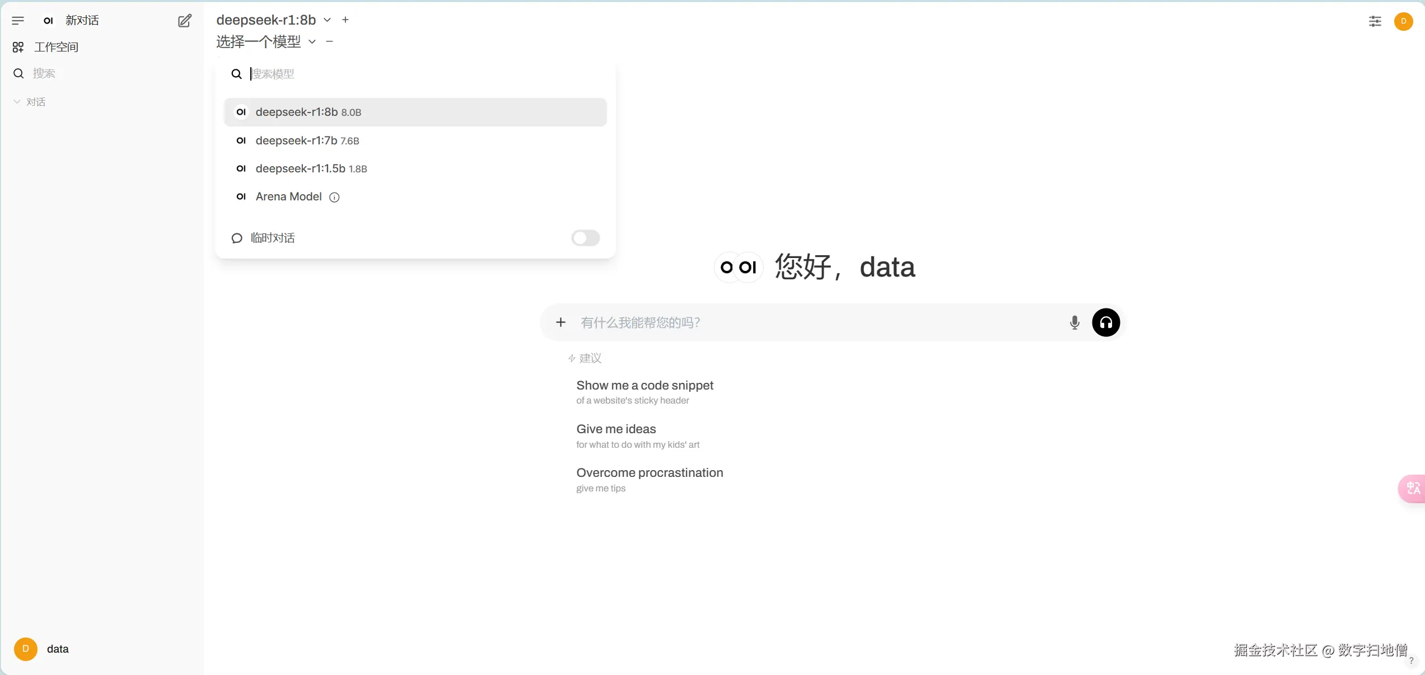The height and width of the screenshot is (675, 1425).
Task: Enable the 临时对话 temporary chat toggle
Action: [x=585, y=238]
